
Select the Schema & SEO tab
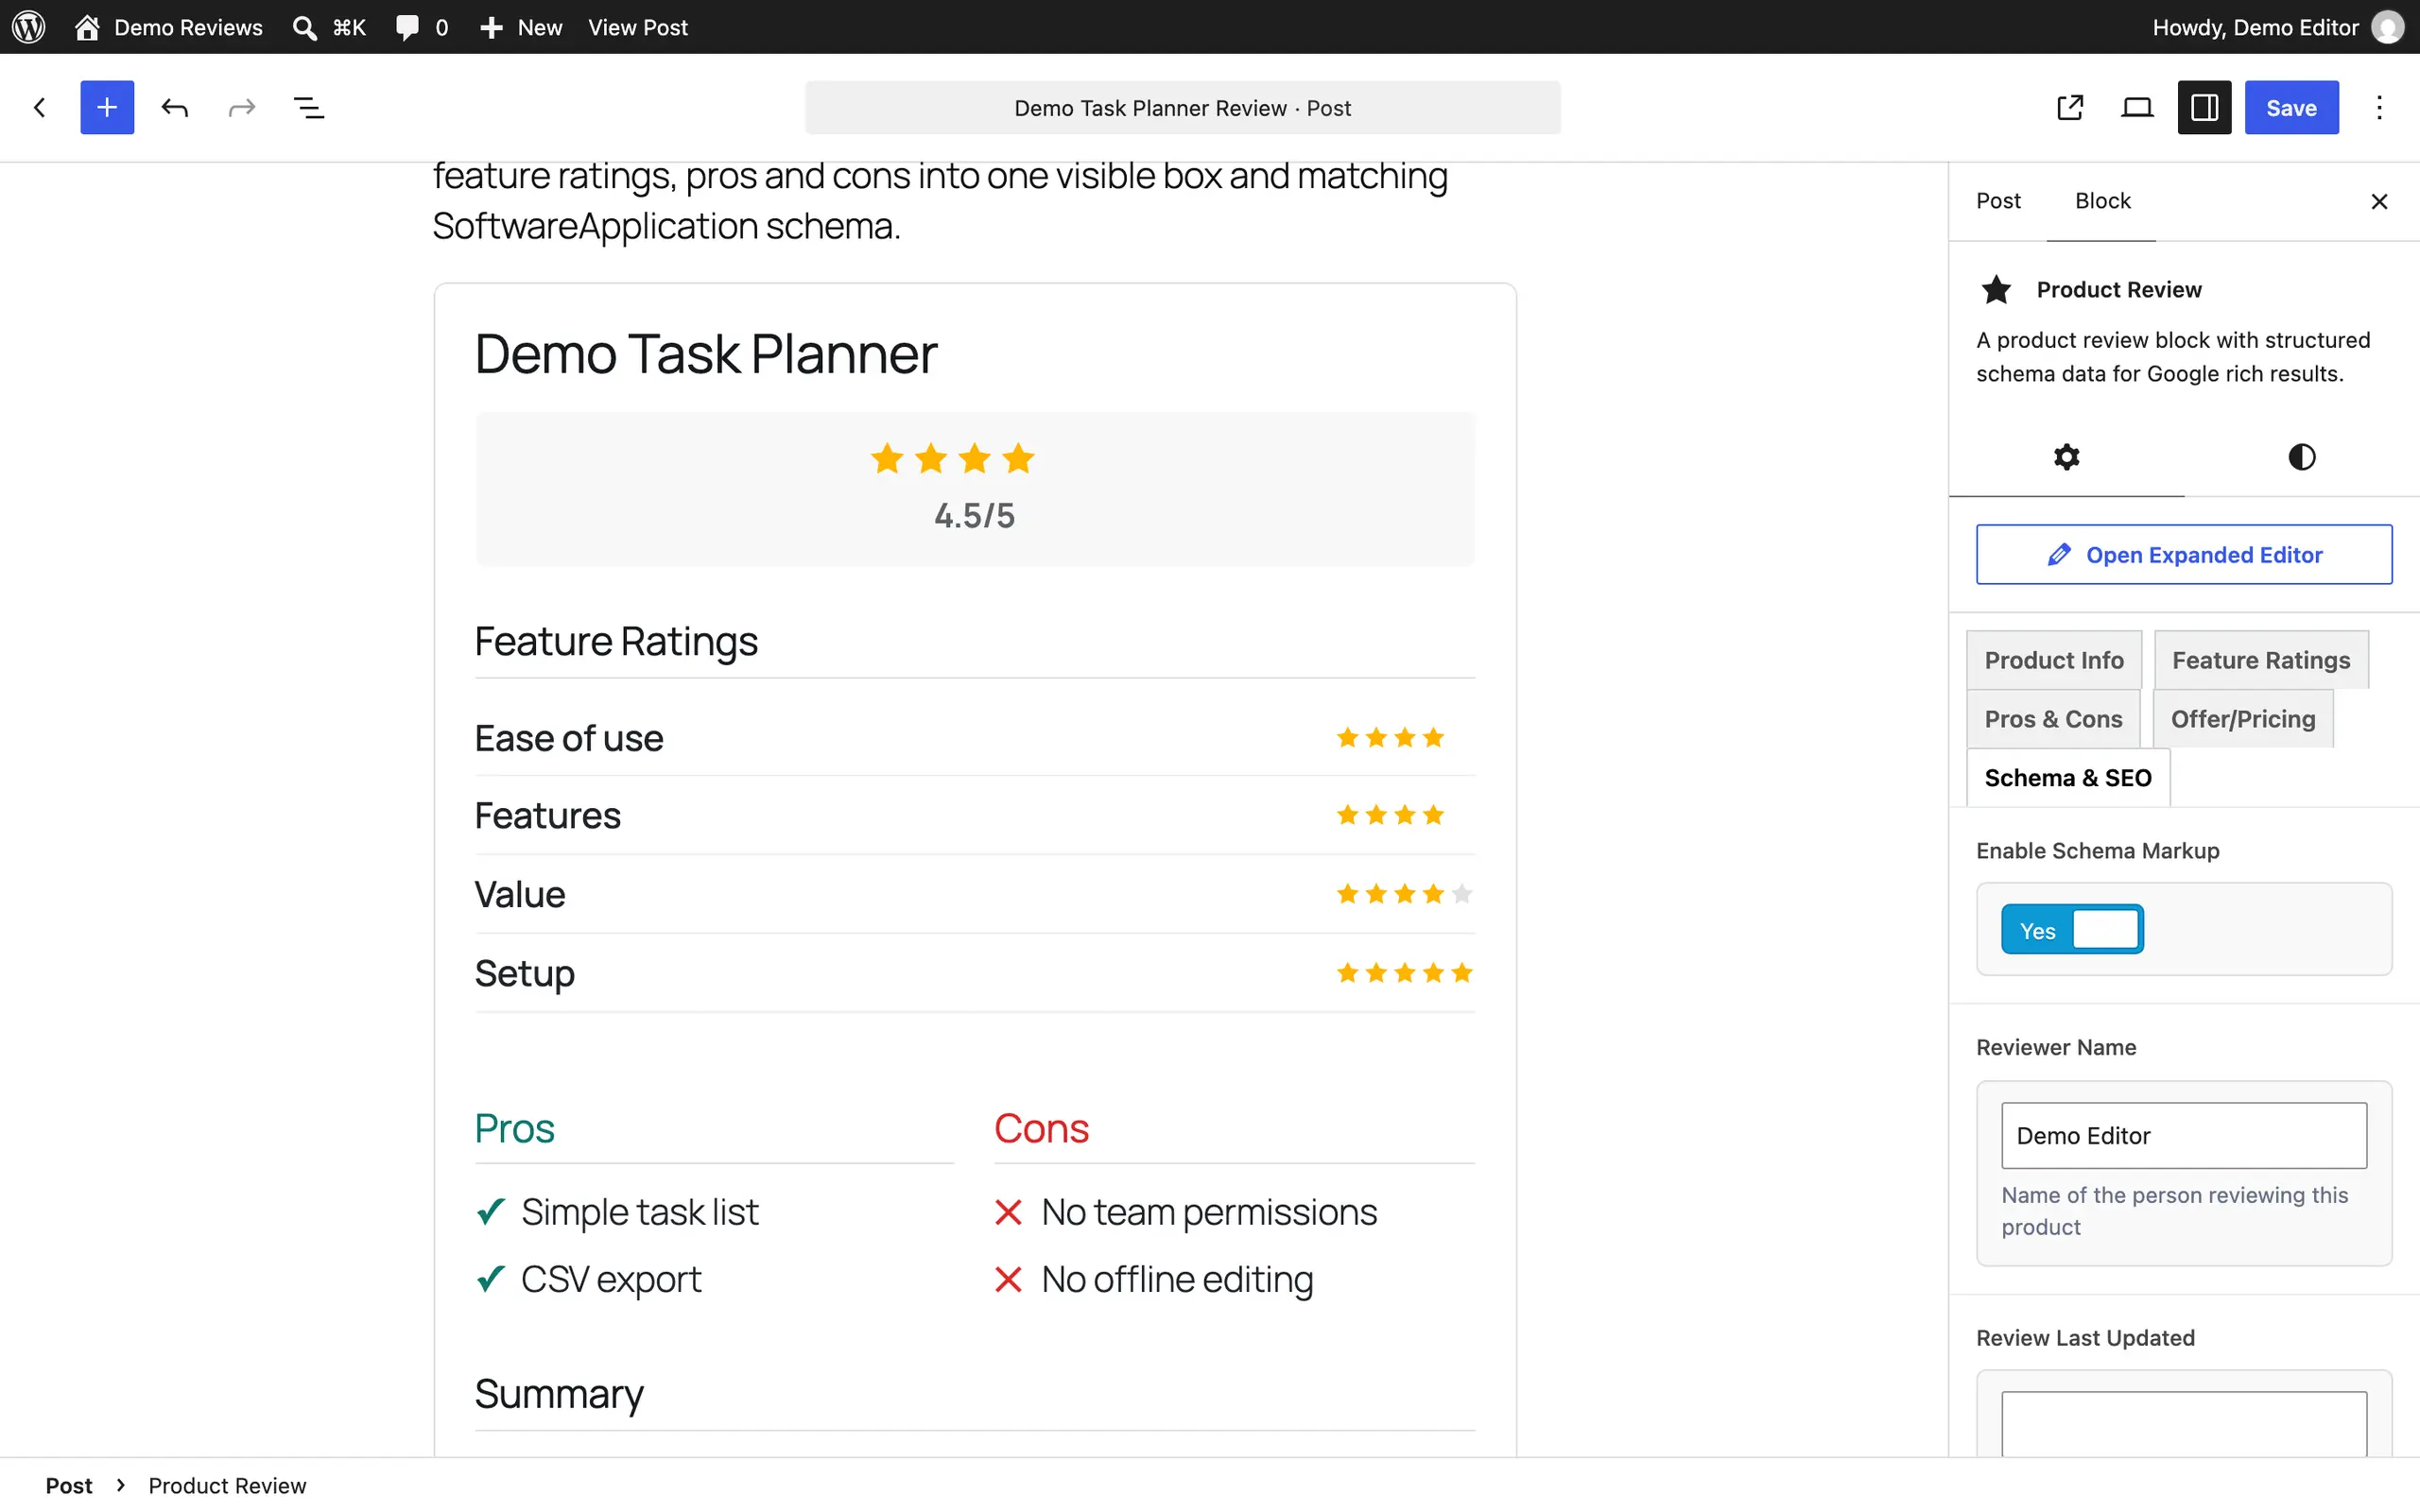pos(2068,778)
